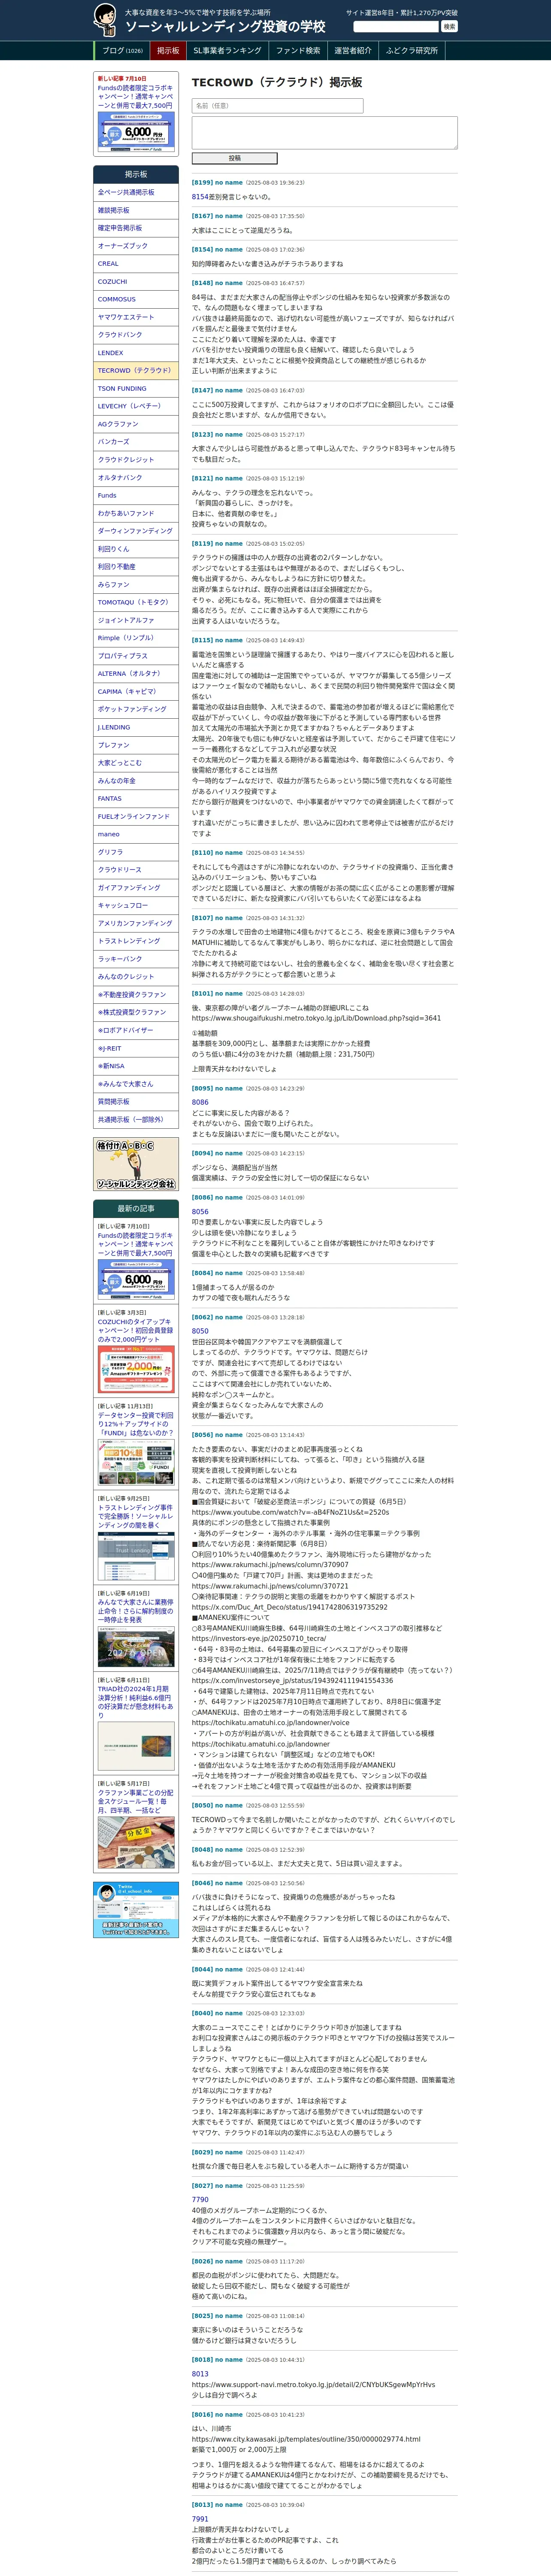Open the COZUCHI board link
Image resolution: width=551 pixels, height=2576 pixels.
(x=136, y=281)
